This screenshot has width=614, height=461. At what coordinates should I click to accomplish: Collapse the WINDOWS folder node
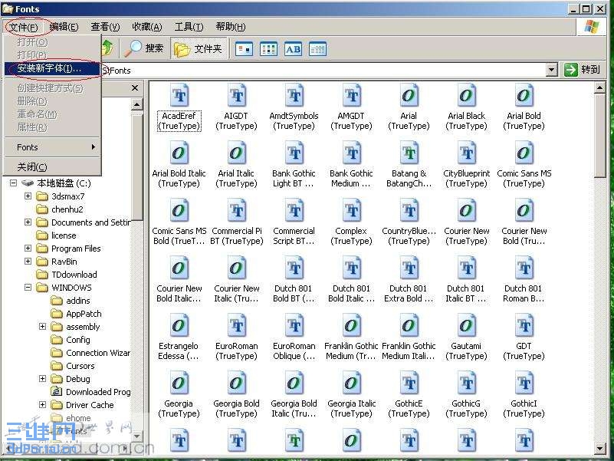[x=28, y=288]
